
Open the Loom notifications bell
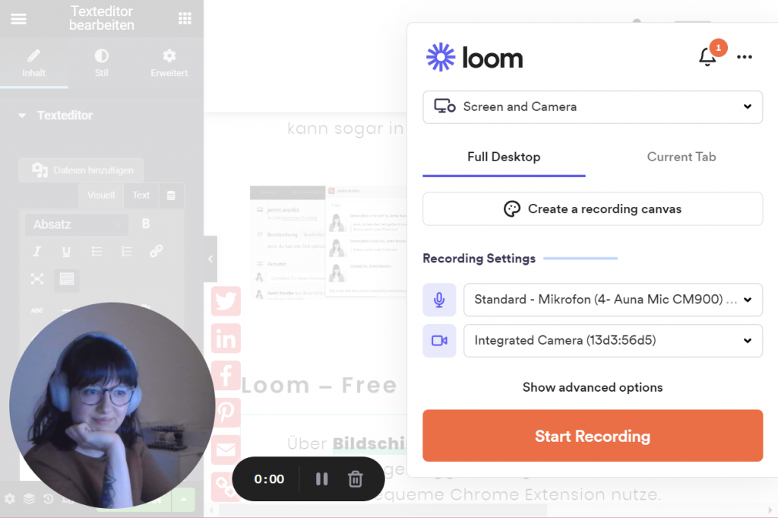click(x=708, y=56)
